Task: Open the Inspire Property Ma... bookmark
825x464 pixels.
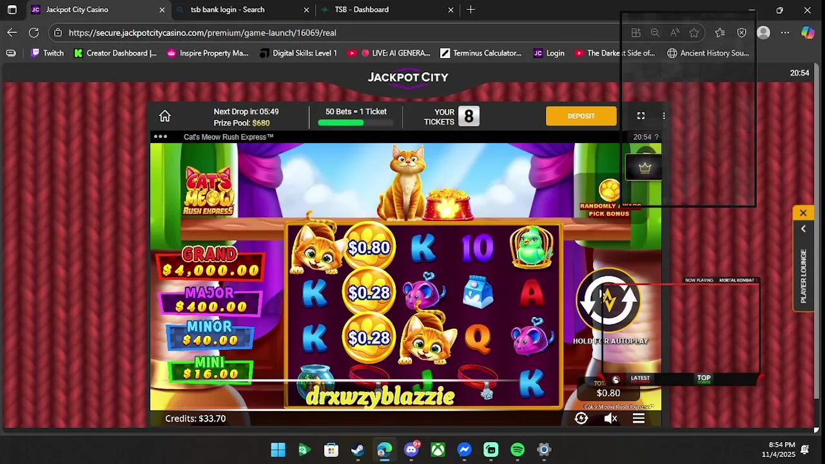Action: [208, 53]
